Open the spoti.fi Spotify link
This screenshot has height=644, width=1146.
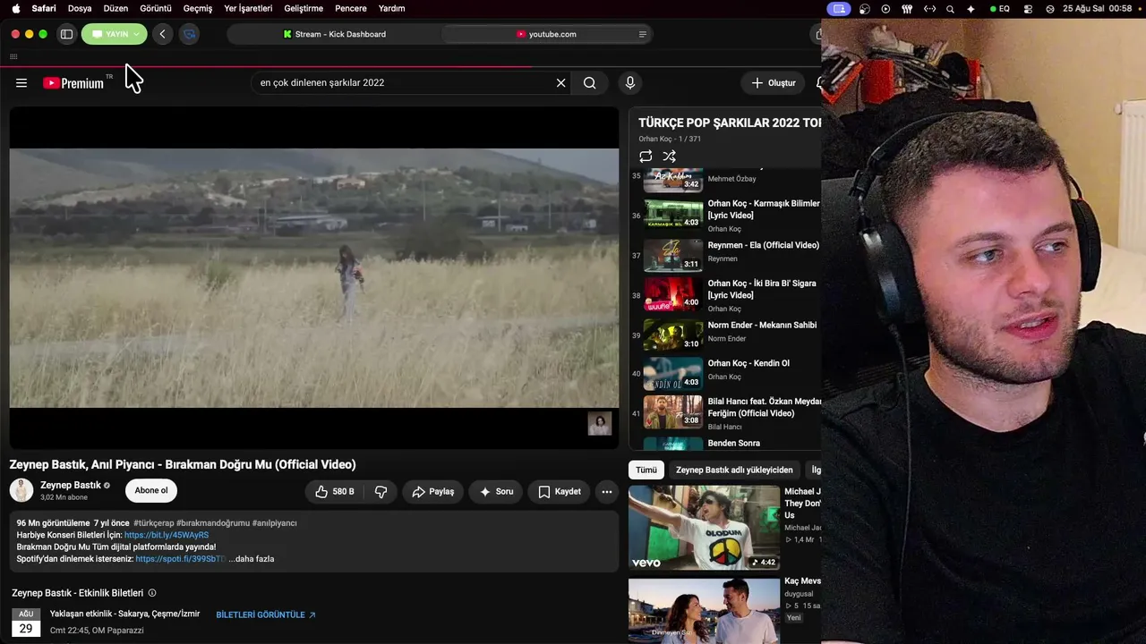tap(180, 559)
